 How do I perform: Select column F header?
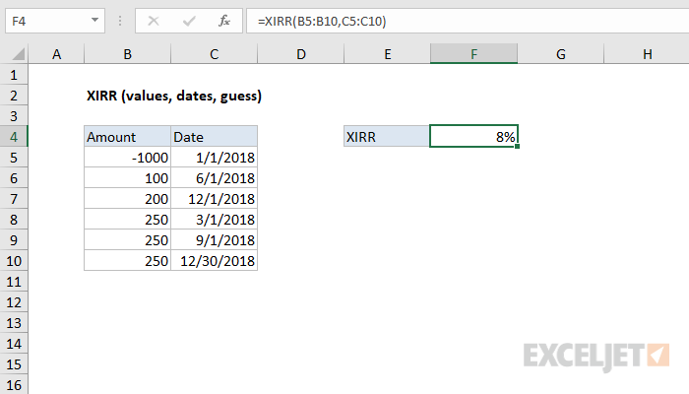tap(473, 54)
